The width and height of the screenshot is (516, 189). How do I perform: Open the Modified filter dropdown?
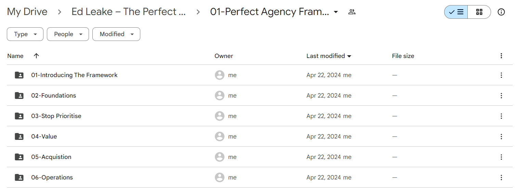click(x=116, y=34)
